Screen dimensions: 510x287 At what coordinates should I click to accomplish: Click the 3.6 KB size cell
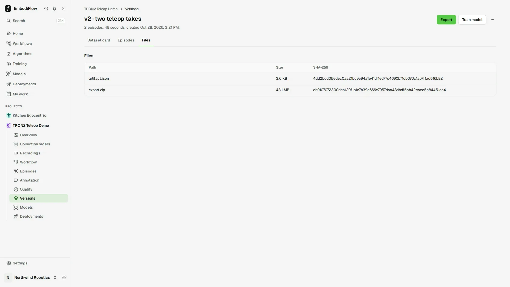point(281,78)
